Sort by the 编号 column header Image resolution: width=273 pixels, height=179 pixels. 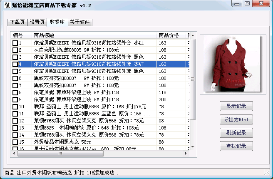(x=21, y=35)
